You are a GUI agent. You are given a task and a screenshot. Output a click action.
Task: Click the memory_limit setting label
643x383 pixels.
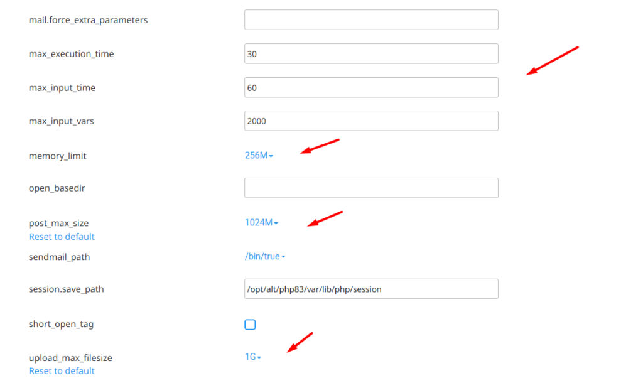(58, 156)
